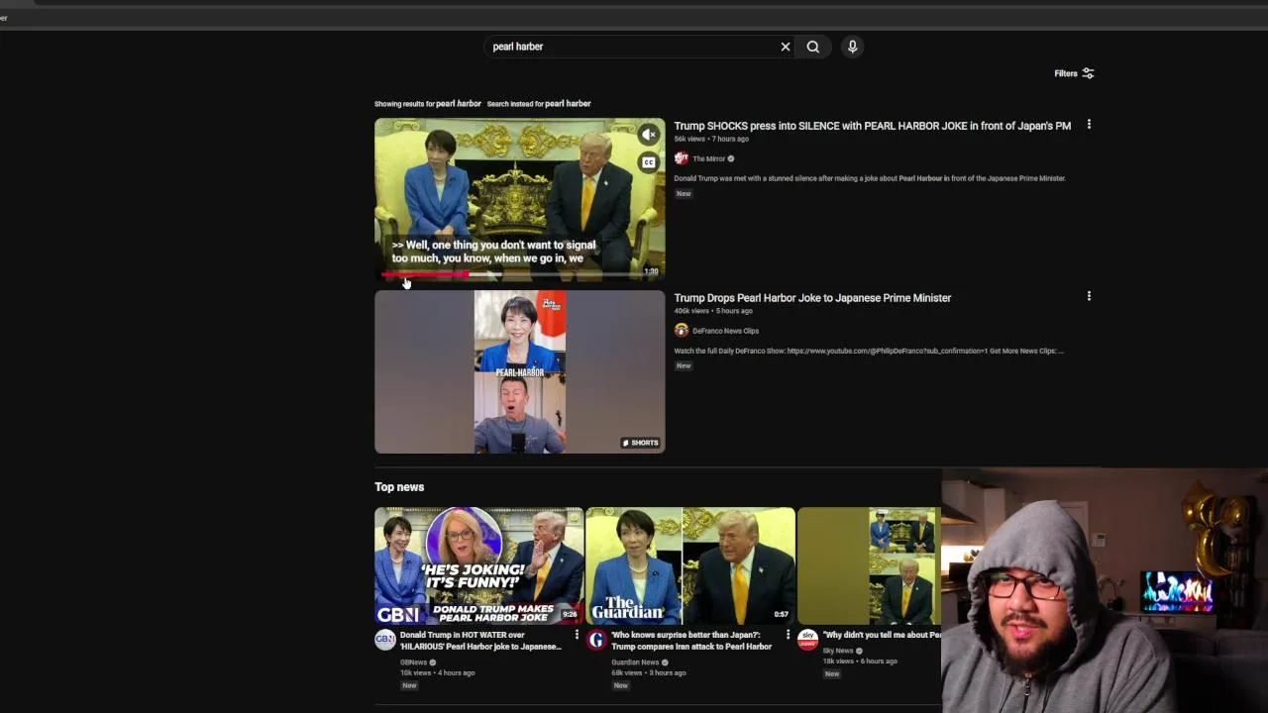Open more options for Guardian News video
This screenshot has height=713, width=1268.
(x=788, y=635)
